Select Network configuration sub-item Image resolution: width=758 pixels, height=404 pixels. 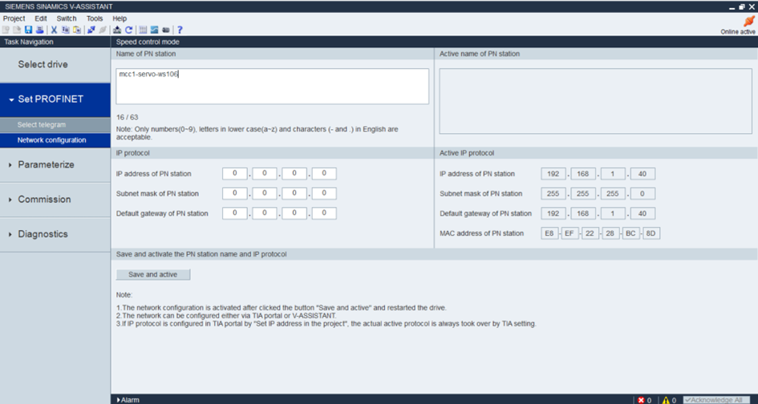click(55, 140)
